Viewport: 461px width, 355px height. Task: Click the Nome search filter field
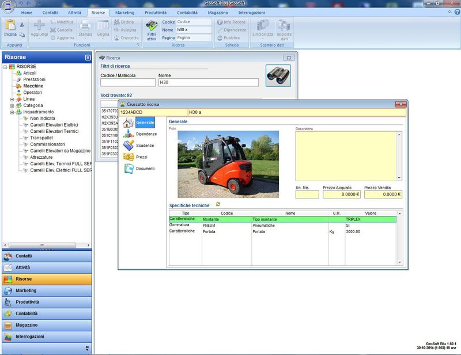pyautogui.click(x=208, y=83)
